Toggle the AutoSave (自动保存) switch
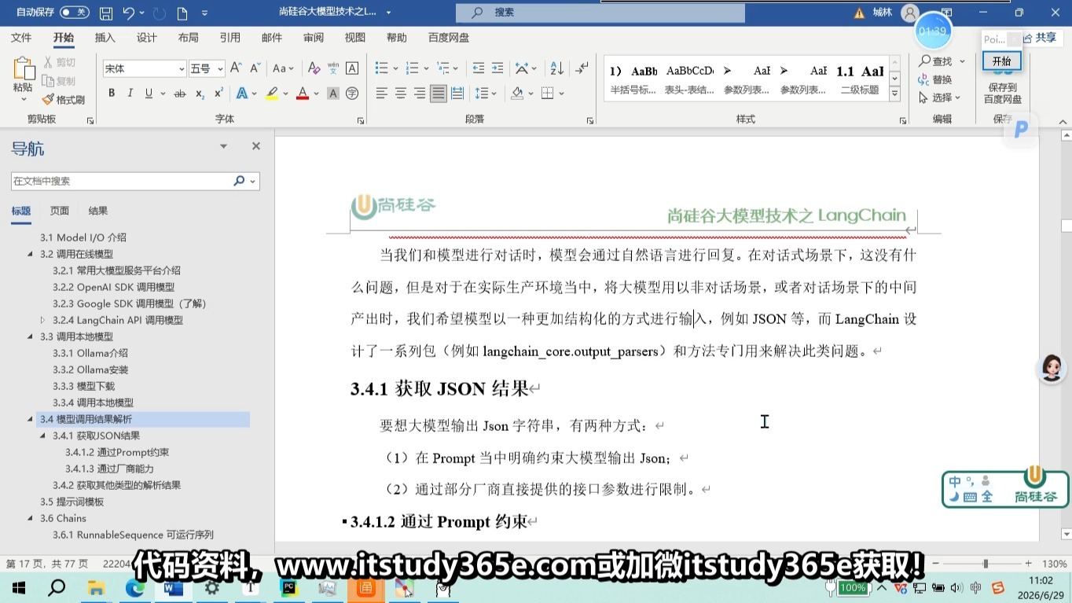 tap(75, 13)
